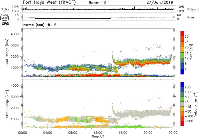Click the strong red ground echo band near 12:00 in power panel
The image size is (200, 138).
(94, 75)
